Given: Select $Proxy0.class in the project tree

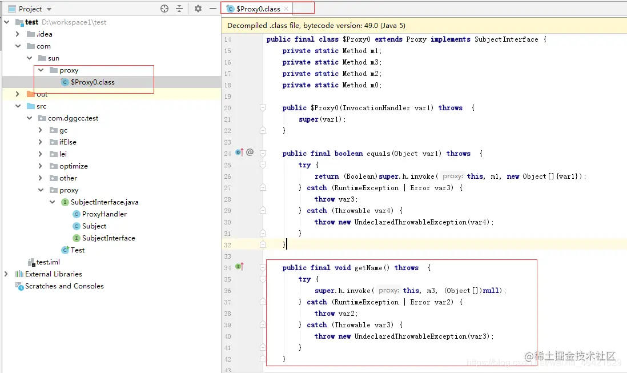Looking at the screenshot, I should (93, 82).
